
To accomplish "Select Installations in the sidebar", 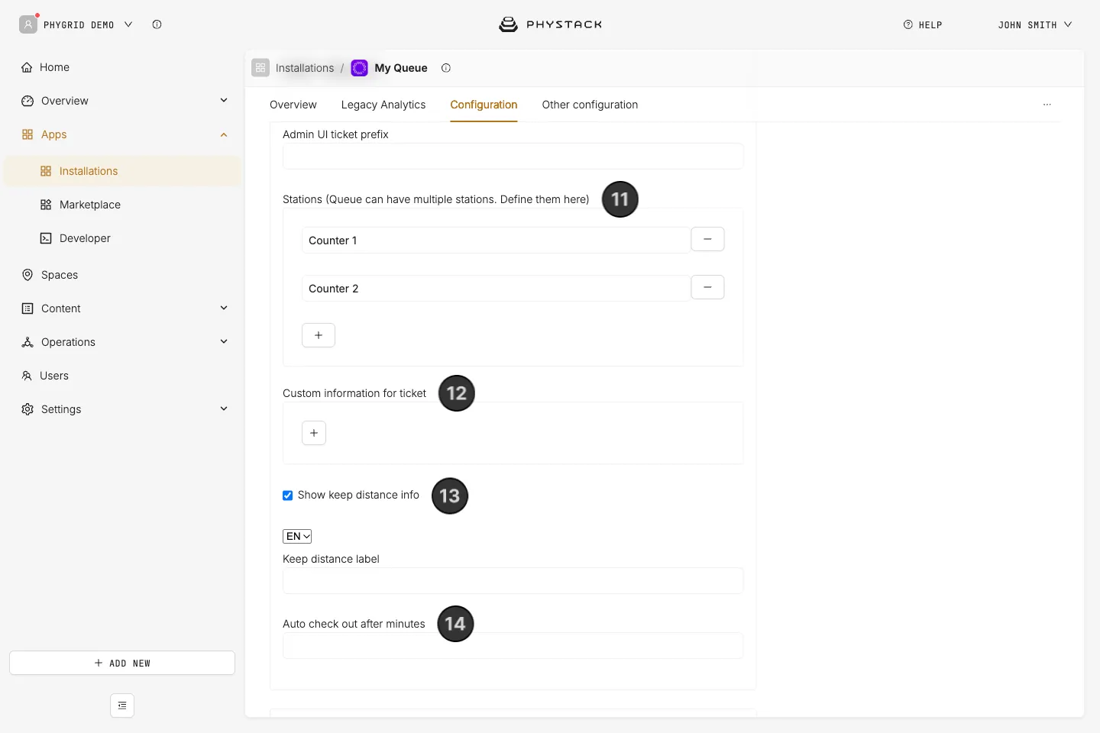I will pos(122,171).
